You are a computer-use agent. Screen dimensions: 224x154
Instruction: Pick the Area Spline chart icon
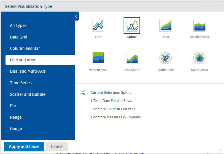tap(132, 58)
